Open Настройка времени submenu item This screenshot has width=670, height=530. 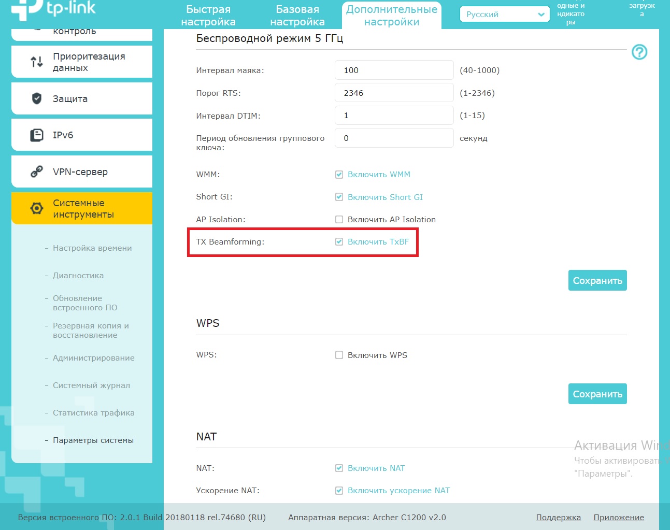(x=92, y=248)
